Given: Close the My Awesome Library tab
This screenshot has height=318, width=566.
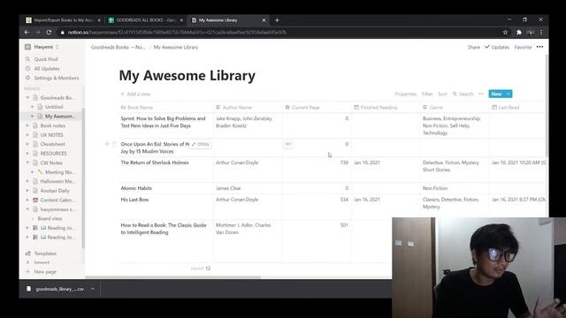Looking at the screenshot, I should [x=264, y=20].
